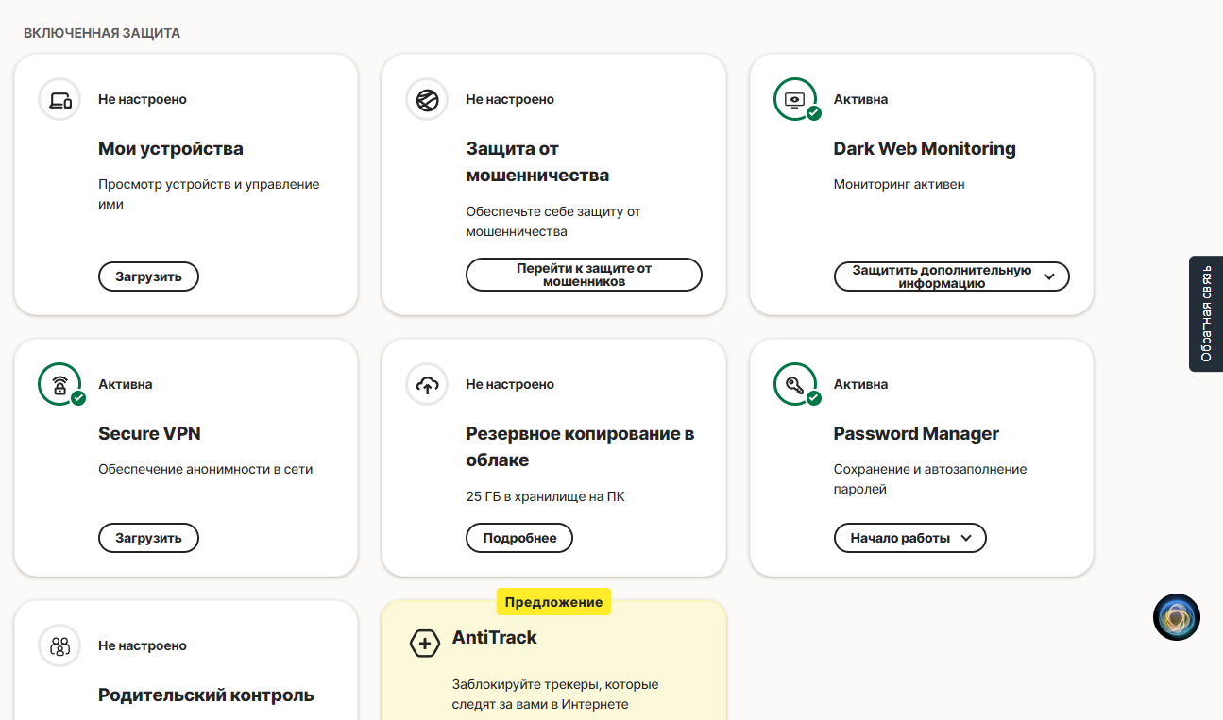This screenshot has height=720, width=1223.
Task: Click Не настроено status on cloud backup card
Action: click(510, 385)
